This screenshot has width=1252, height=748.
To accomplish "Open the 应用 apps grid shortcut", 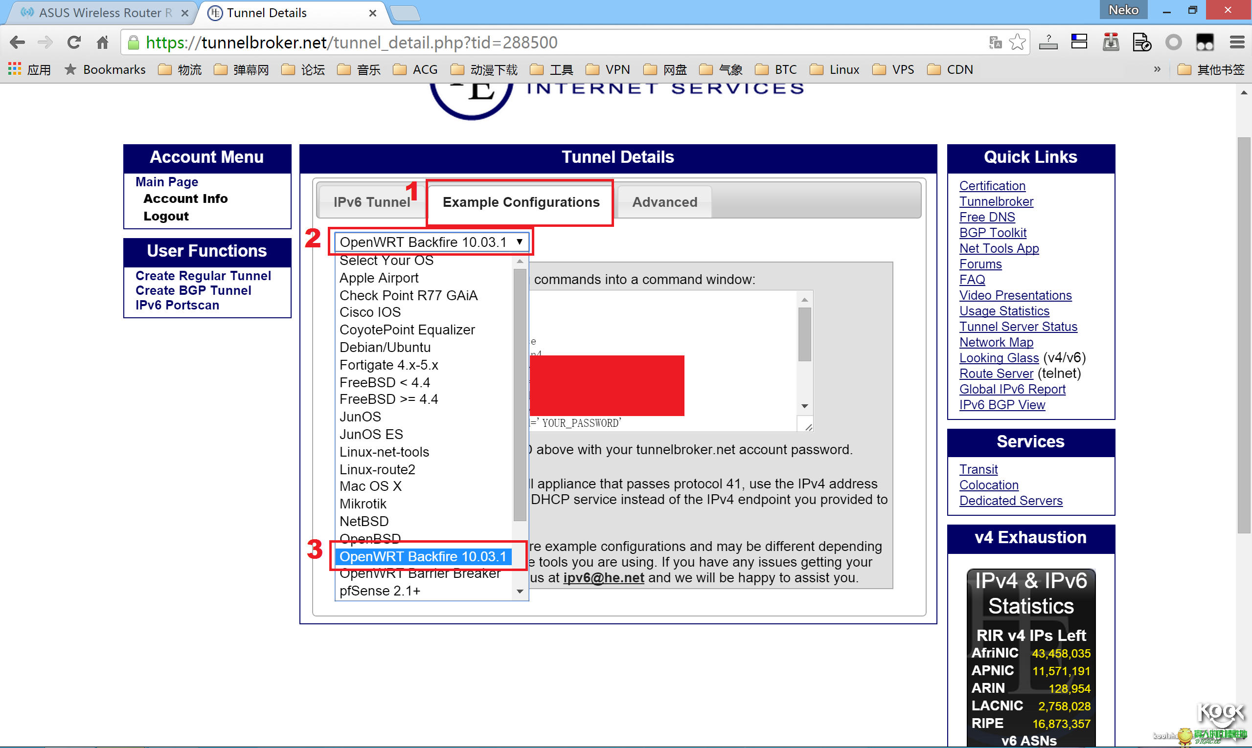I will click(x=29, y=69).
